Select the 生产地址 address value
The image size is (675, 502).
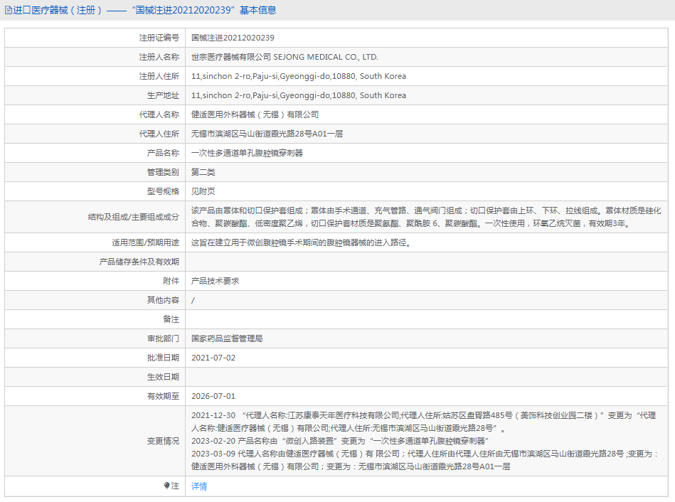pos(299,95)
